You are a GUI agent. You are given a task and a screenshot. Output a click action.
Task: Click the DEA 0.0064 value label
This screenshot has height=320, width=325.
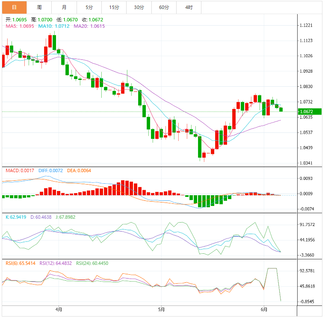(x=79, y=170)
